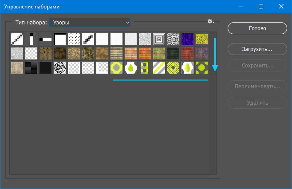Select the vertical black-and-white bar pattern

click(x=31, y=39)
